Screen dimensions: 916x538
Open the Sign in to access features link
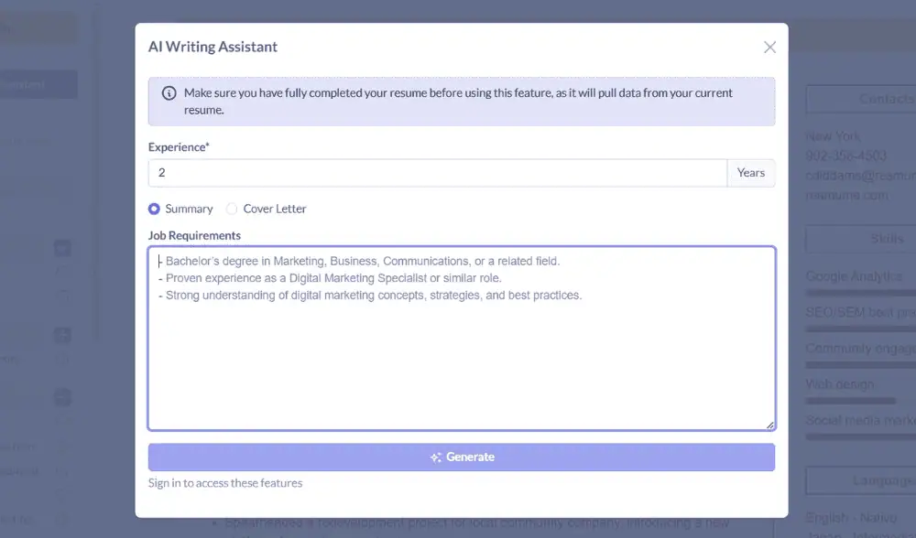(225, 483)
